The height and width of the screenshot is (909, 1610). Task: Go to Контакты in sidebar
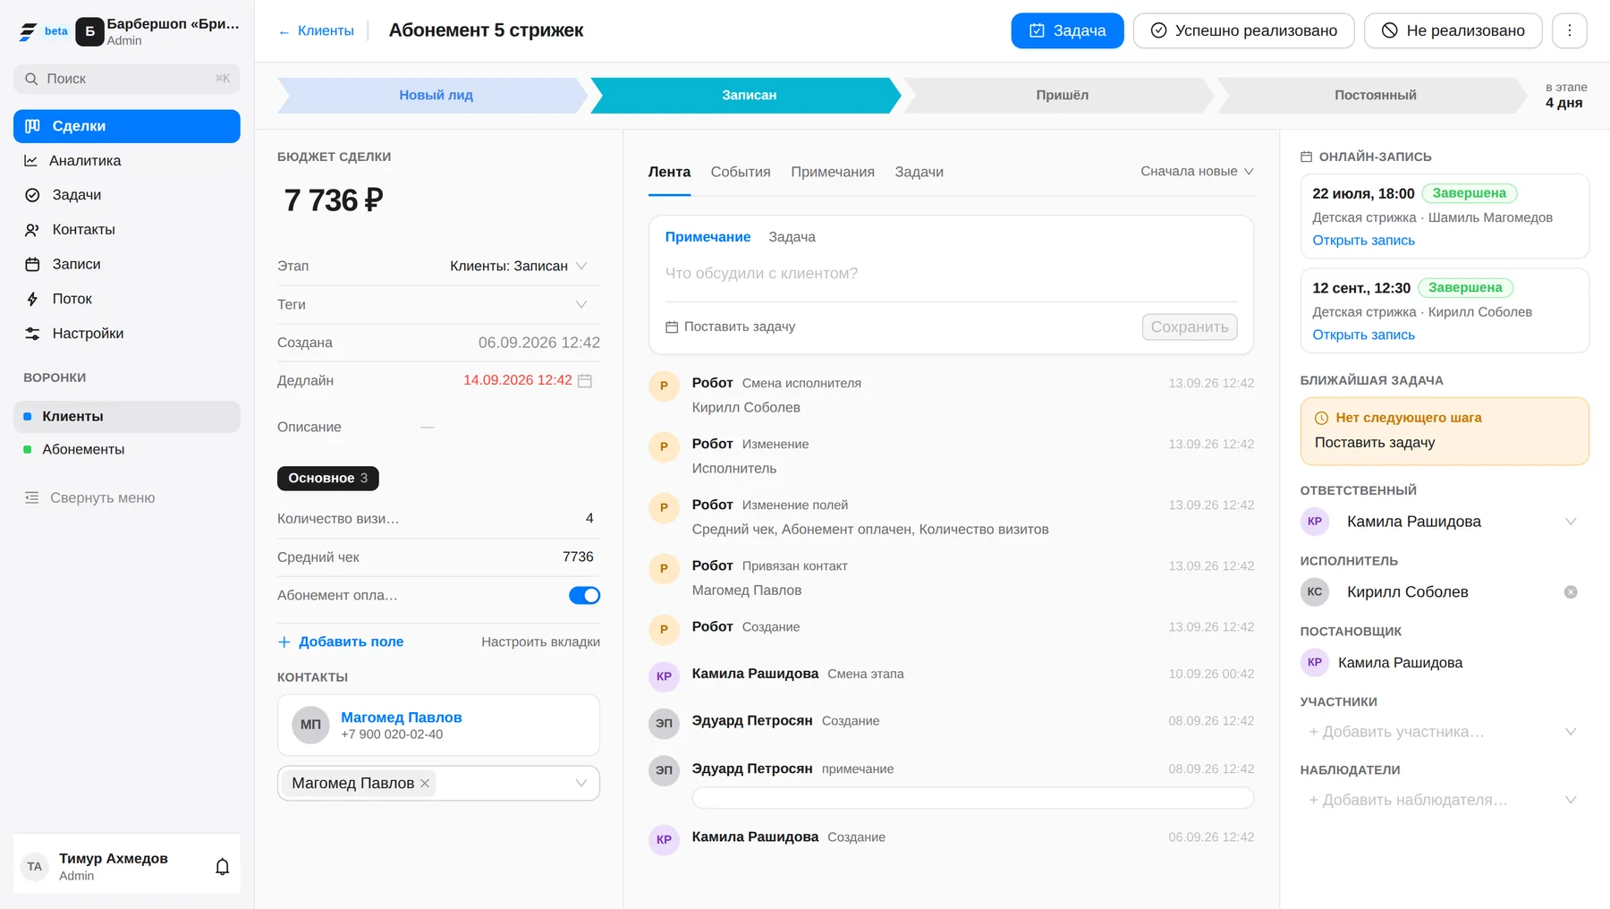tap(127, 230)
